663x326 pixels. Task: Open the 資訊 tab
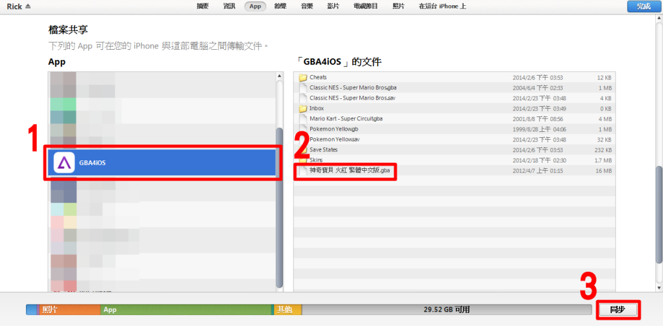[x=229, y=6]
